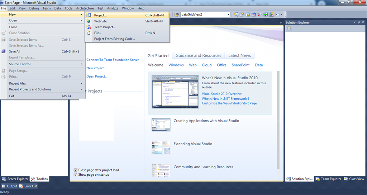The width and height of the screenshot is (367, 195).
Task: Click the Start Page vertical scrollbar
Action: [x=278, y=120]
